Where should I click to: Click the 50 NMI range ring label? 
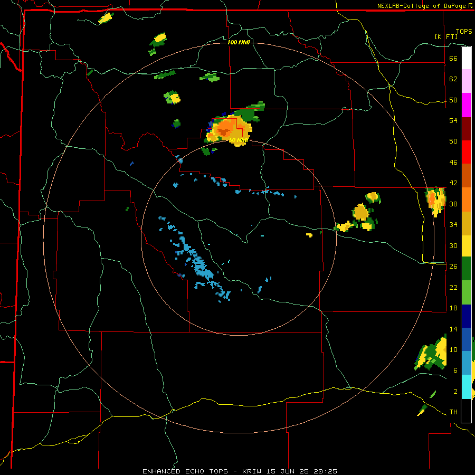(x=239, y=140)
